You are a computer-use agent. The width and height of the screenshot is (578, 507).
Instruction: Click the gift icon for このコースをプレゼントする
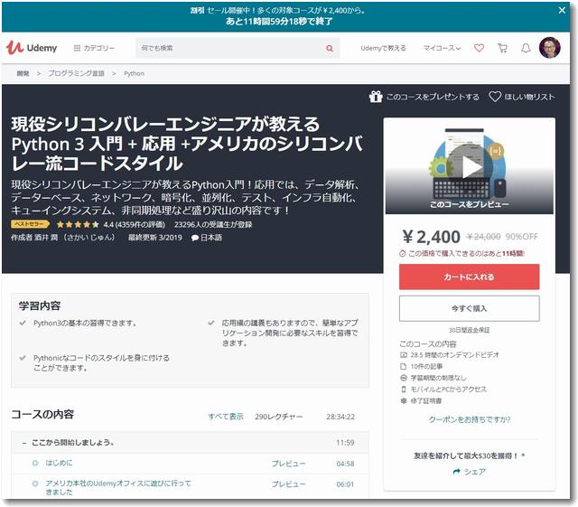pyautogui.click(x=376, y=97)
